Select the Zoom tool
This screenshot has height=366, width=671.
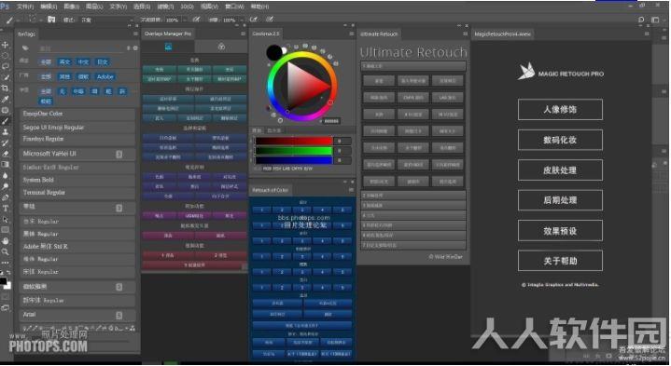[6, 252]
